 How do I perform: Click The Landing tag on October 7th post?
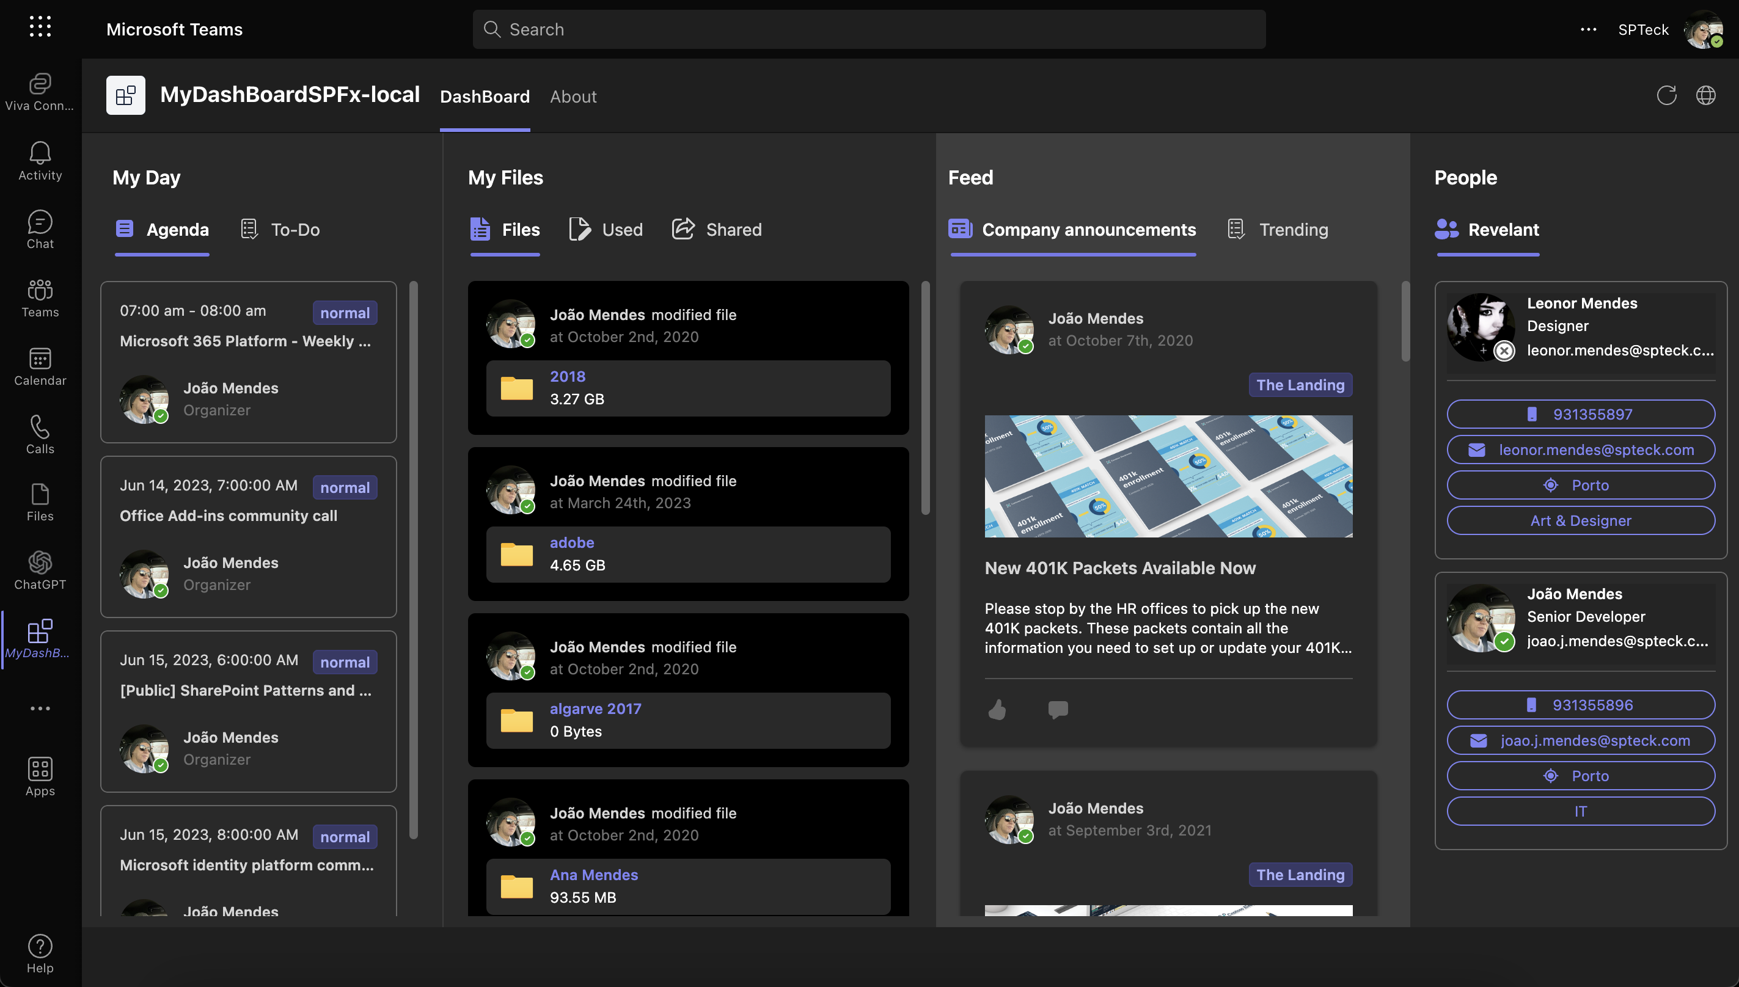[x=1300, y=385]
